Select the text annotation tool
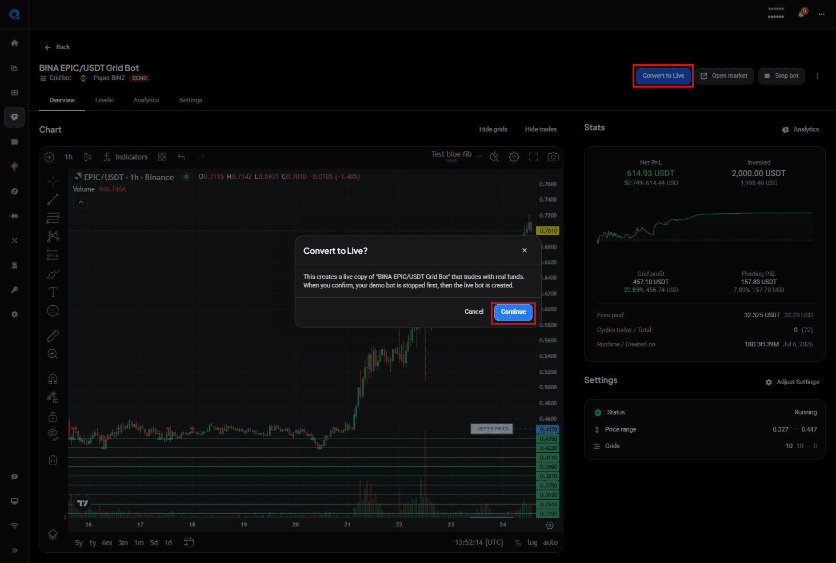Screen dimensions: 836x563 click(x=53, y=292)
